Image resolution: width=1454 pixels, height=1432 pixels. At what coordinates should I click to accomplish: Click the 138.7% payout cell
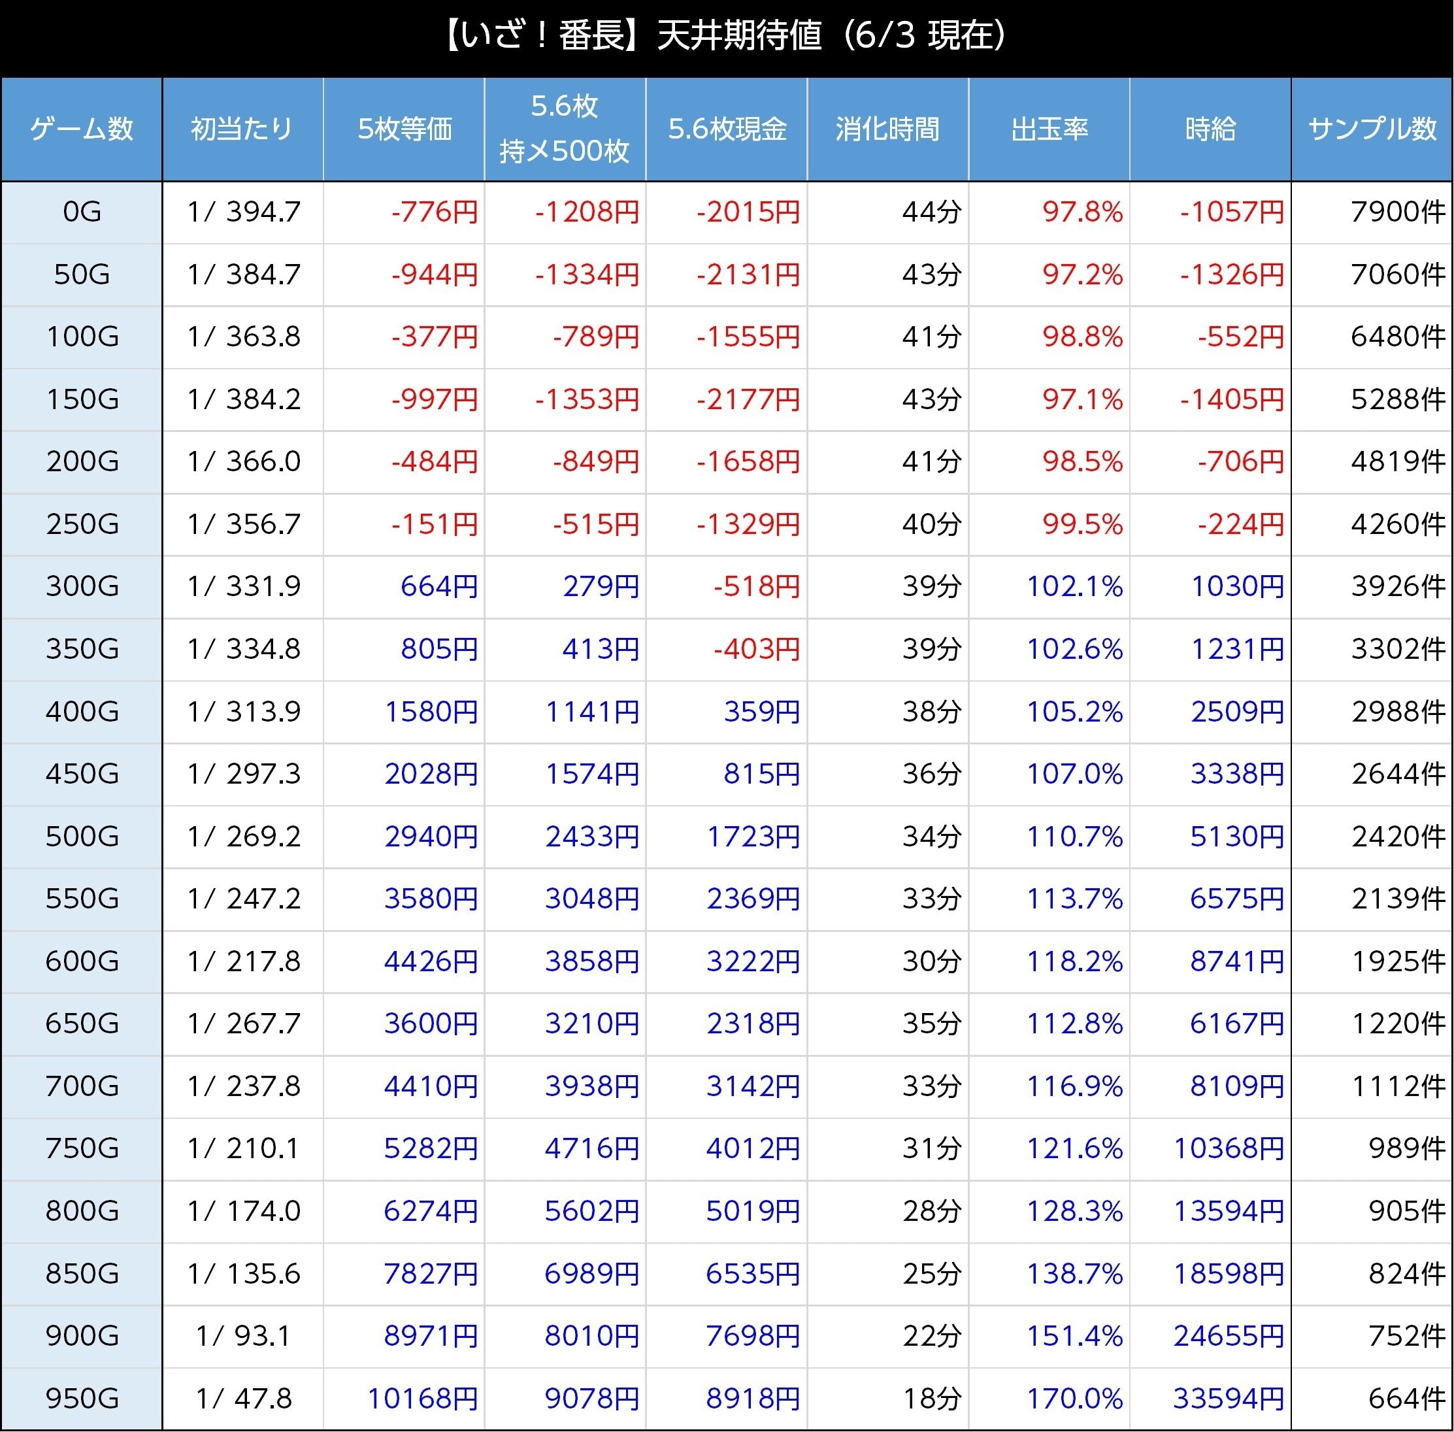coord(1049,1273)
